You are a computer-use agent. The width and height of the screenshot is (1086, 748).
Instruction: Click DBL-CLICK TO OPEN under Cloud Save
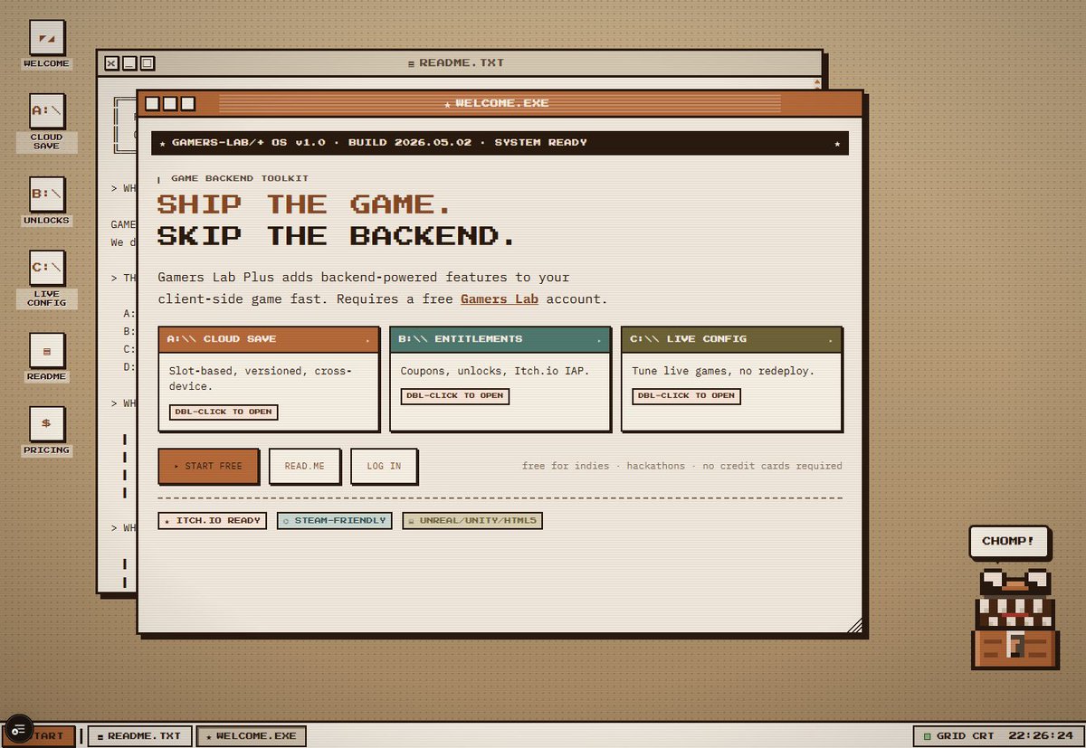pos(223,412)
